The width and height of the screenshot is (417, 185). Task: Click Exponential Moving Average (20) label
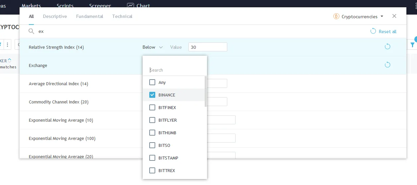(61, 156)
